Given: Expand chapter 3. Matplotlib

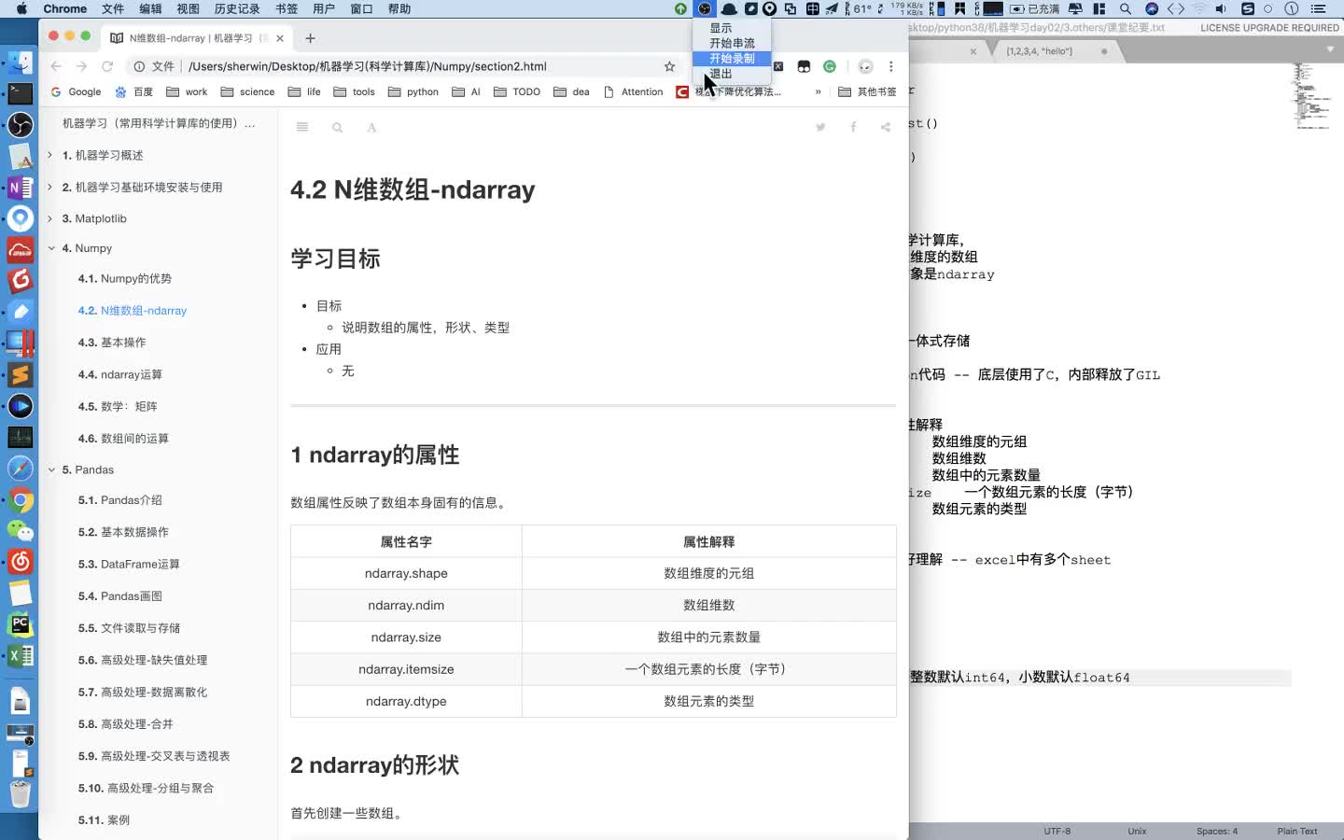Looking at the screenshot, I should coord(50,218).
